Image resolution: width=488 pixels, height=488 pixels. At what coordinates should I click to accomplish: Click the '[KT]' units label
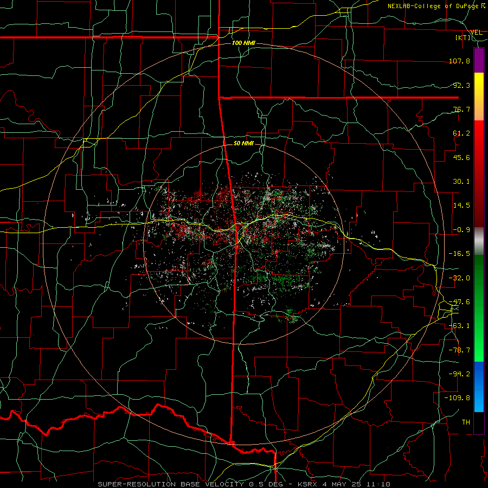click(x=463, y=37)
